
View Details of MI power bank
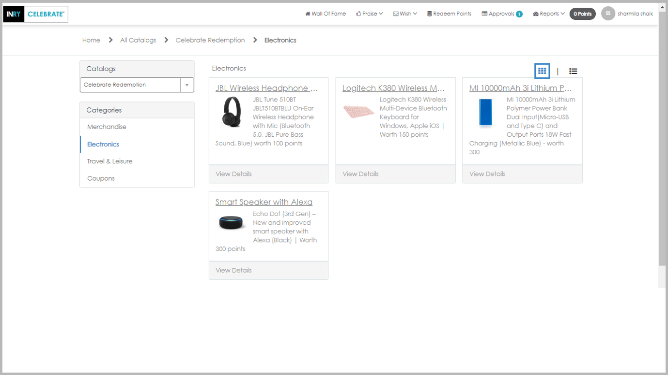(487, 174)
